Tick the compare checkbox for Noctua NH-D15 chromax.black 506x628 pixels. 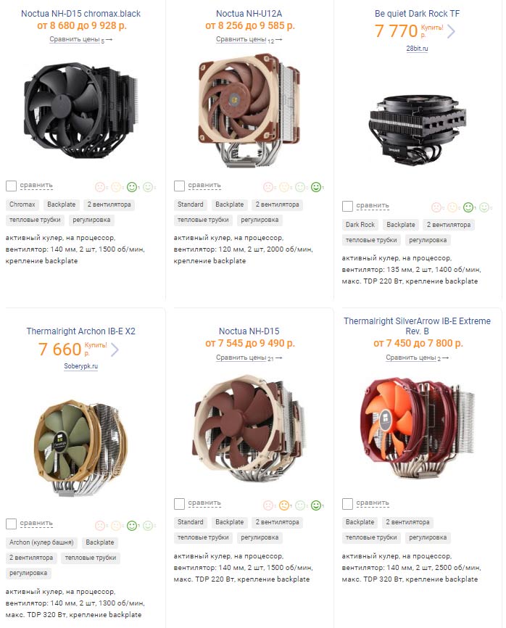pyautogui.click(x=11, y=186)
